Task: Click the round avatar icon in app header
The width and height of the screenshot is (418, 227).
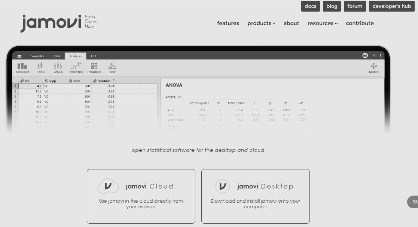Action: tap(365, 55)
